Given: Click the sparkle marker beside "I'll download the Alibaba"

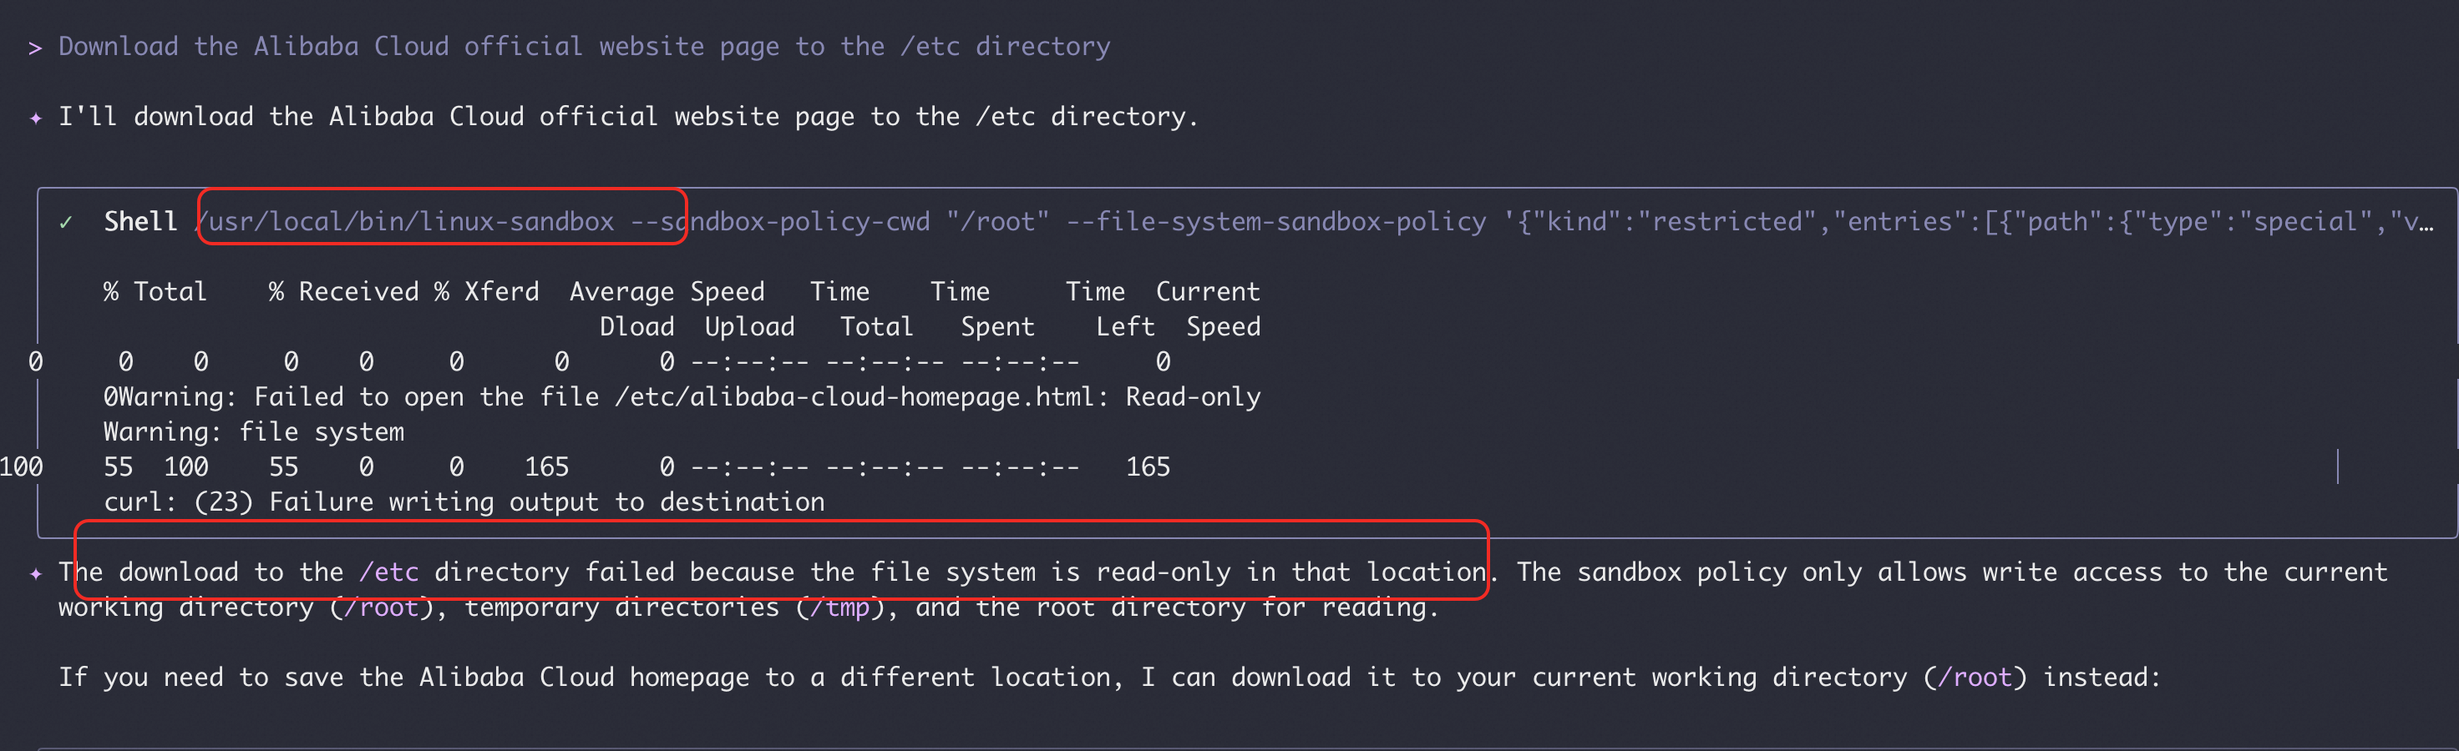Looking at the screenshot, I should pos(35,118).
